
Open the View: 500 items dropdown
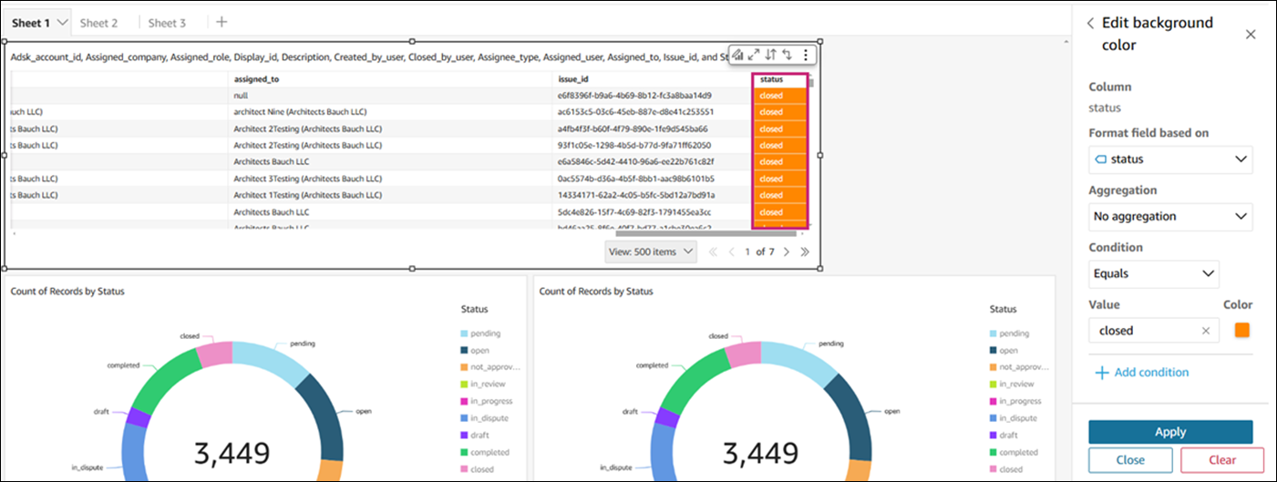coord(651,251)
